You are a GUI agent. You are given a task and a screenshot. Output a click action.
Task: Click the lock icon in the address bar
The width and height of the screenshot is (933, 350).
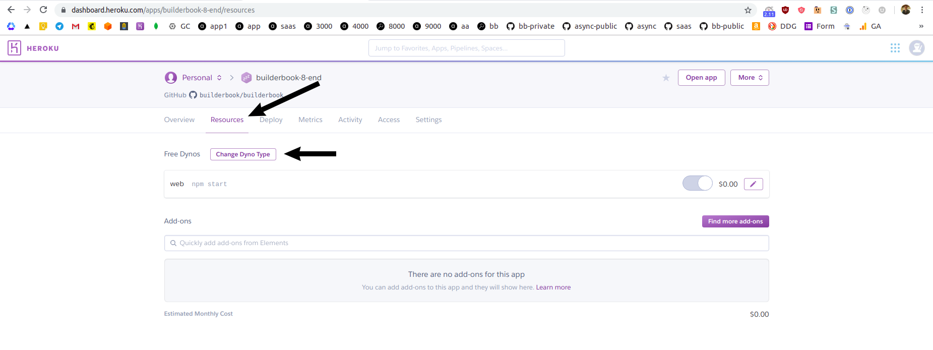pyautogui.click(x=64, y=10)
